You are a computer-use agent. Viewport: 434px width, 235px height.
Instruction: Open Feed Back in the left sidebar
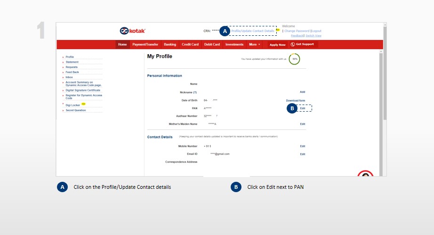click(72, 72)
